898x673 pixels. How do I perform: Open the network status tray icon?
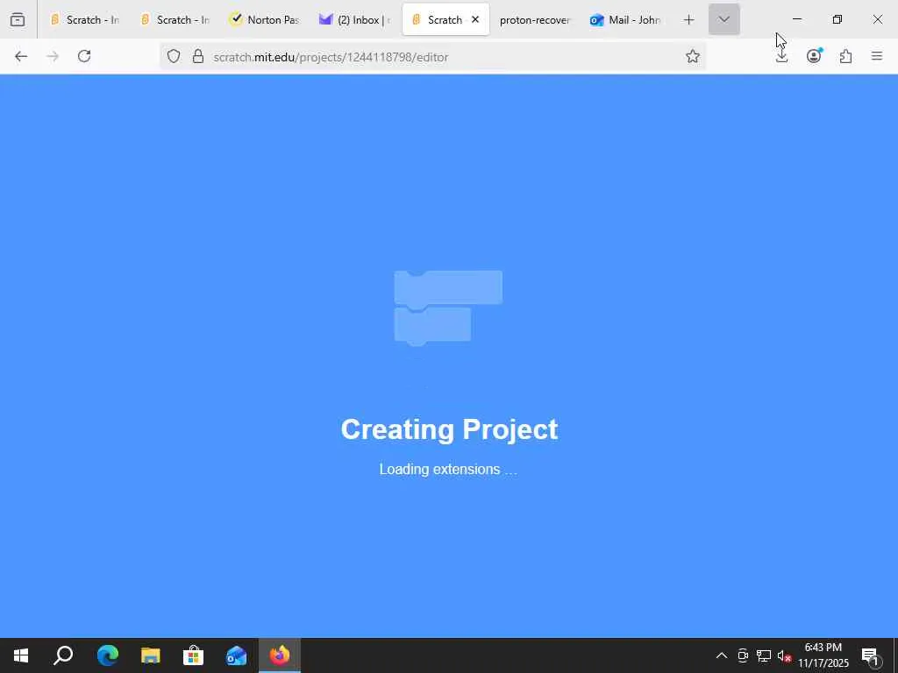(x=764, y=655)
